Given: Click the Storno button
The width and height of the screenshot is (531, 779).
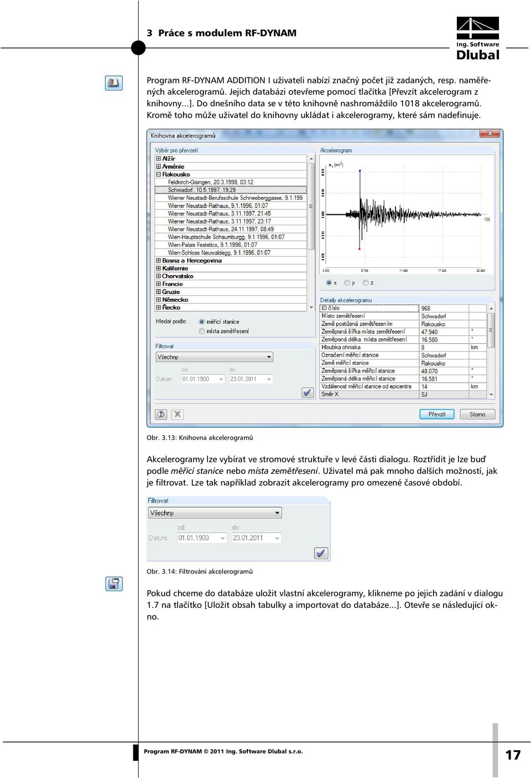Looking at the screenshot, I should [x=477, y=414].
